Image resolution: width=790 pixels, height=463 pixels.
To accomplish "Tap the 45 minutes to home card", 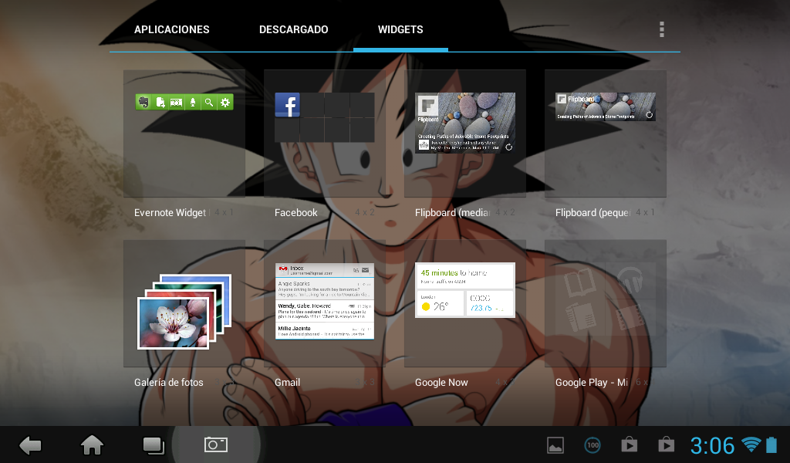I will point(464,276).
